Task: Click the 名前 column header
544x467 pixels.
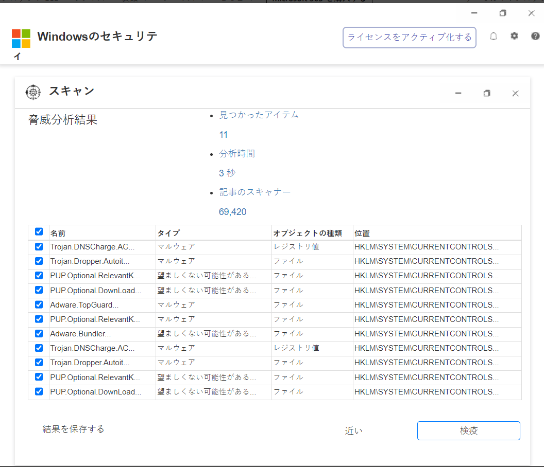Action: pos(58,233)
